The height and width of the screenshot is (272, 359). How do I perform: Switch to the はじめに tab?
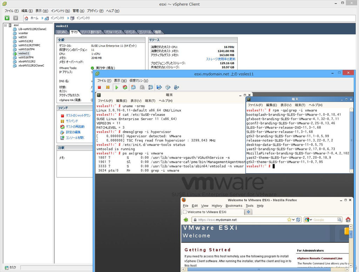click(62, 32)
